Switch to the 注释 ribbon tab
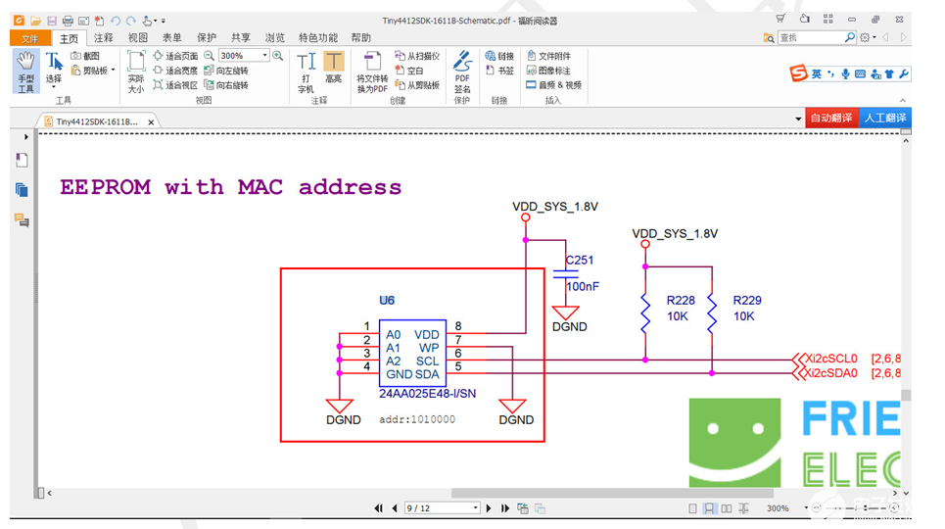Image resolution: width=945 pixels, height=529 pixels. pos(103,38)
